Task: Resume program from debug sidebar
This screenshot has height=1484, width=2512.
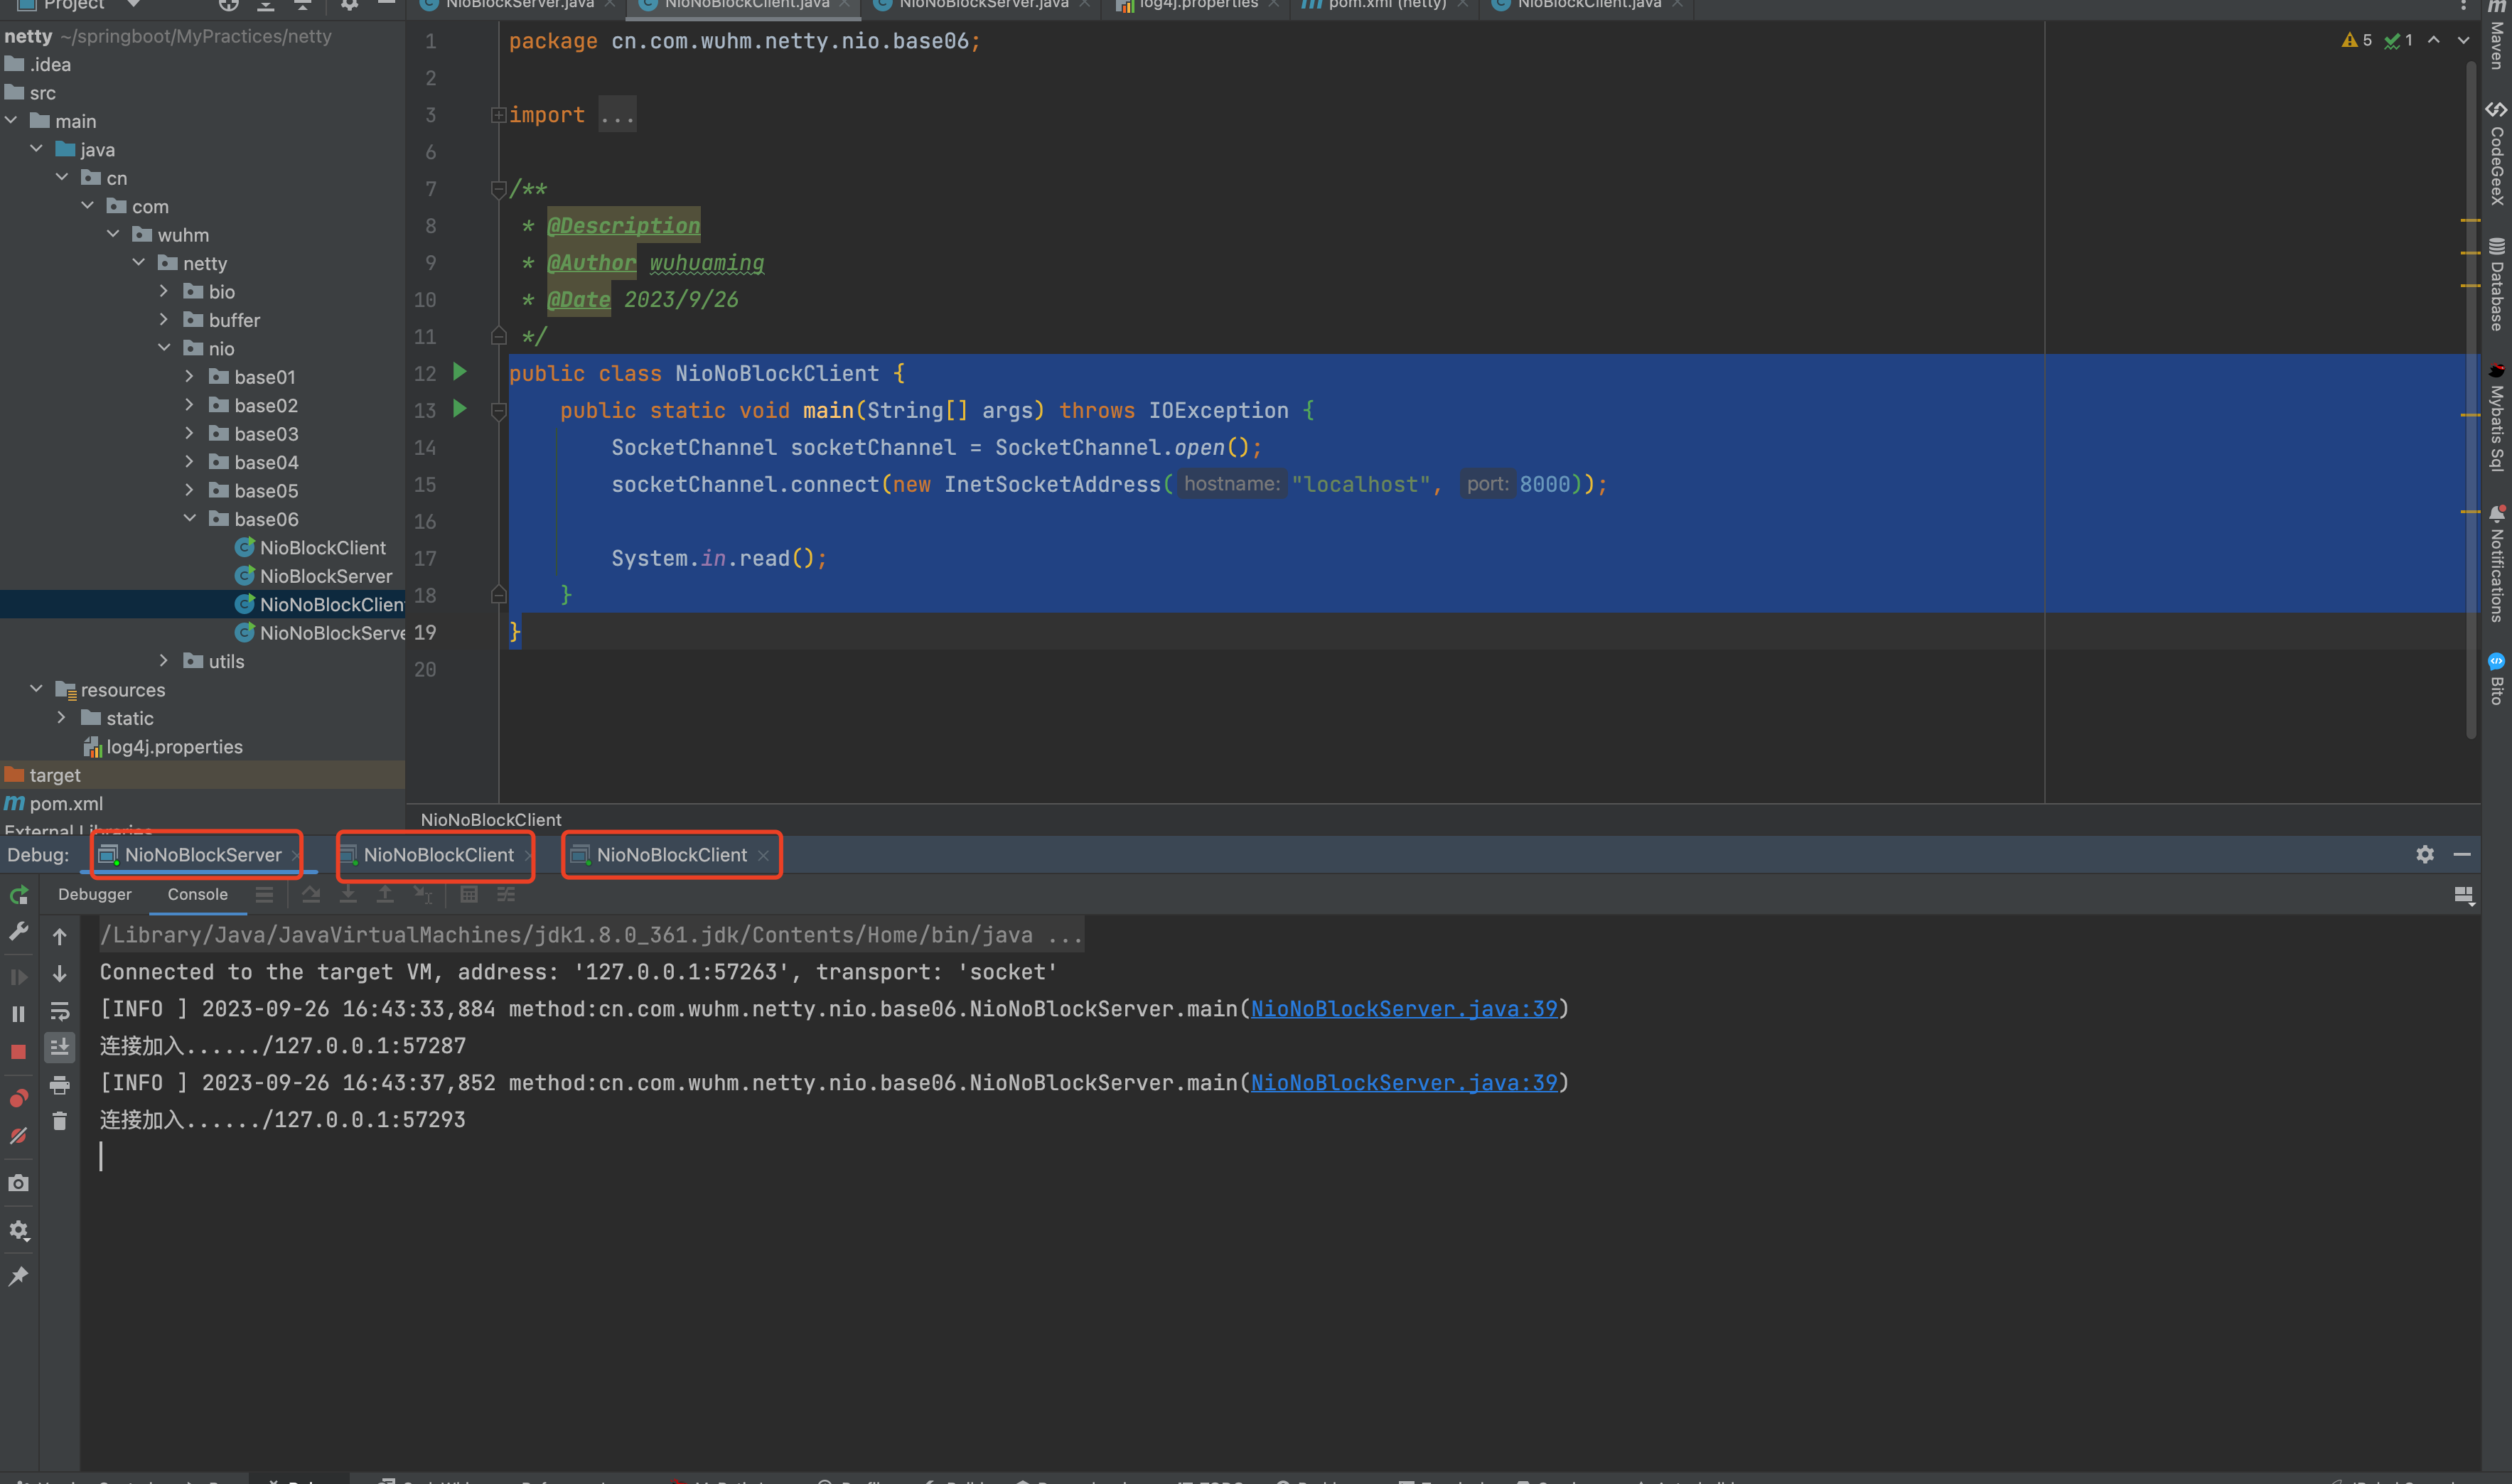Action: coord(19,976)
